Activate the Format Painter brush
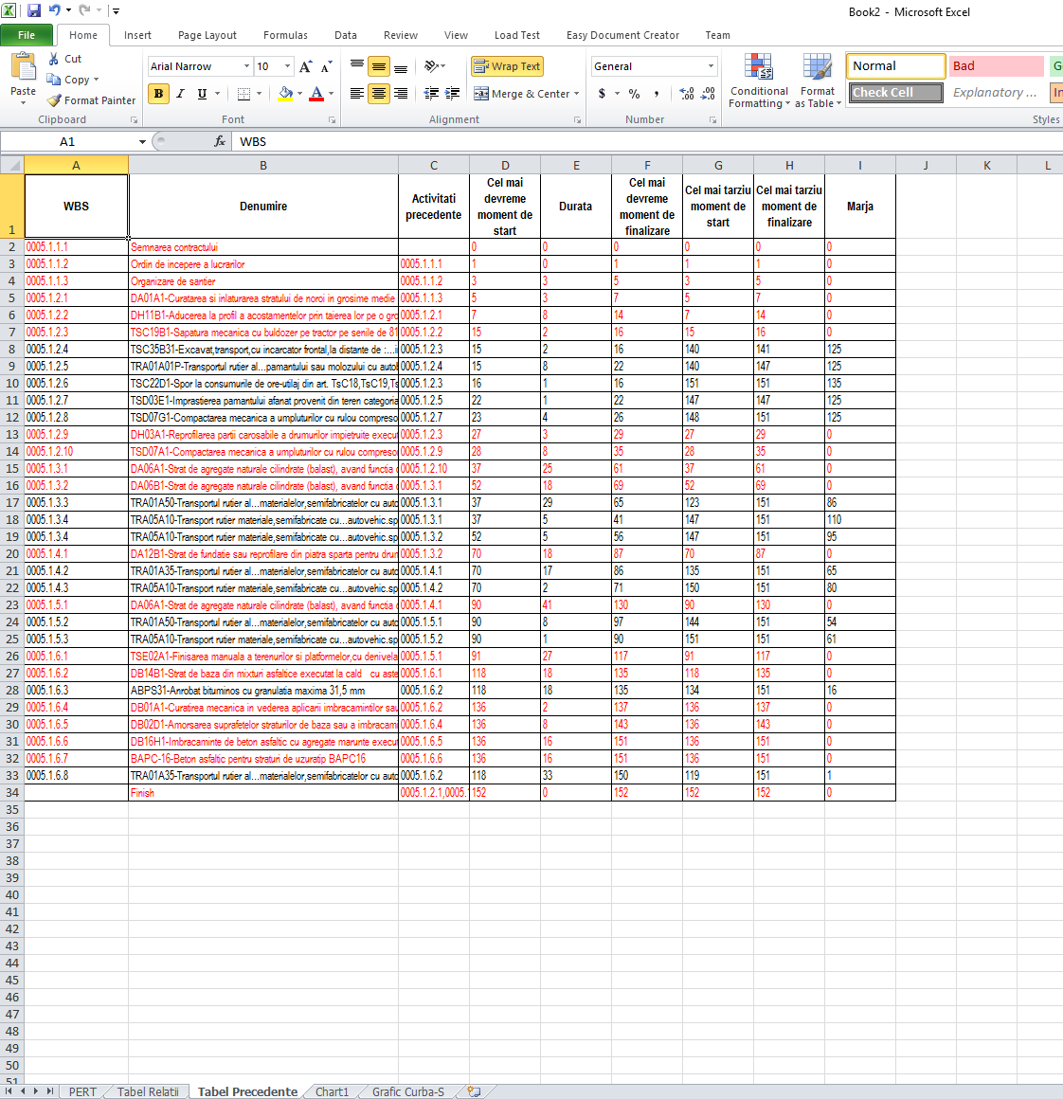The width and height of the screenshot is (1063, 1099). point(53,100)
